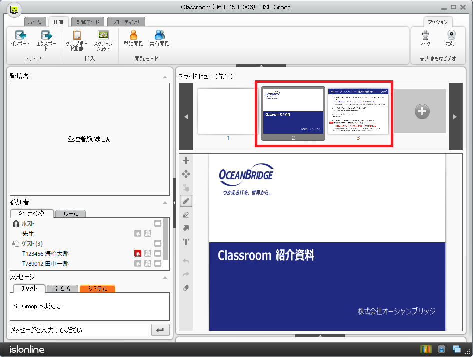Select the arrow stamp tool
The width and height of the screenshot is (473, 357).
[186, 228]
